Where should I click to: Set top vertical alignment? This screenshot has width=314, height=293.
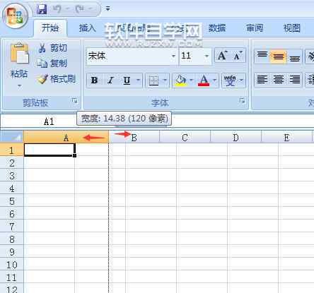pyautogui.click(x=262, y=56)
